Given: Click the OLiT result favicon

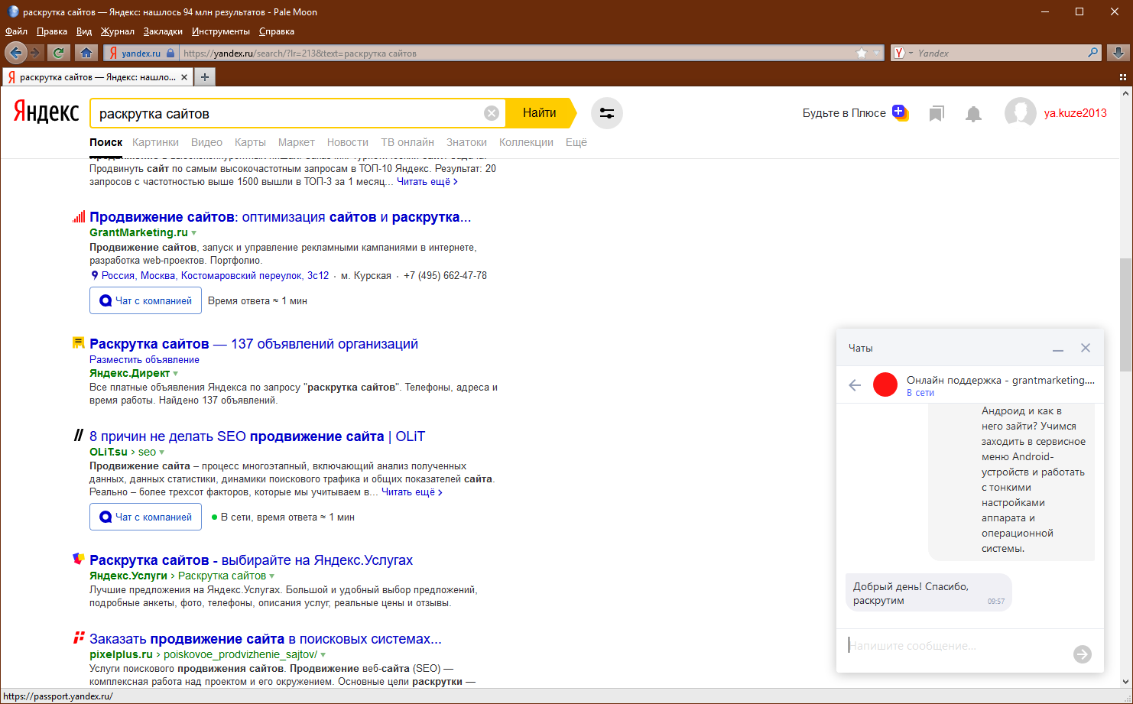Looking at the screenshot, I should pyautogui.click(x=78, y=436).
